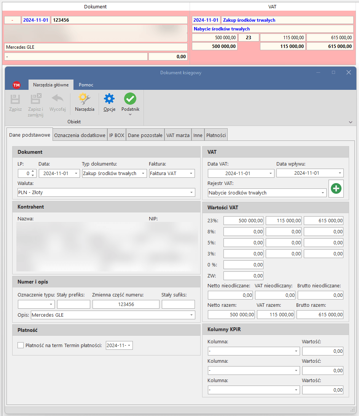The image size is (359, 416).
Task: Click the Podatnik green checkmark icon
Action: click(130, 99)
